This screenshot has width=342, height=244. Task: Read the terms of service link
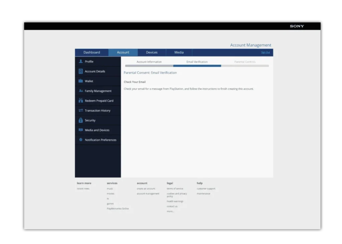click(175, 189)
